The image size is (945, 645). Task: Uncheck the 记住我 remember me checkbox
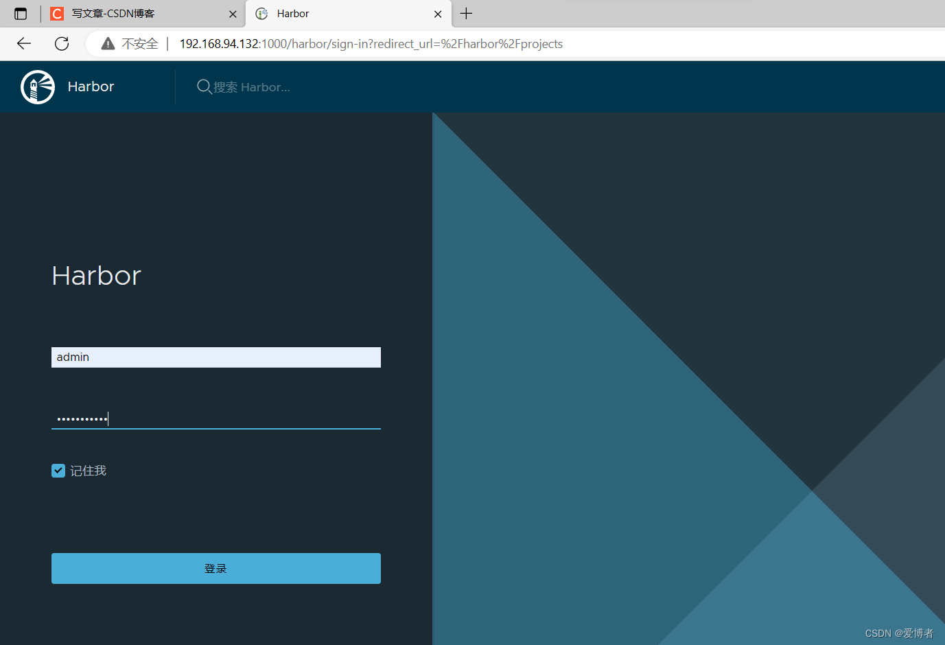coord(58,471)
